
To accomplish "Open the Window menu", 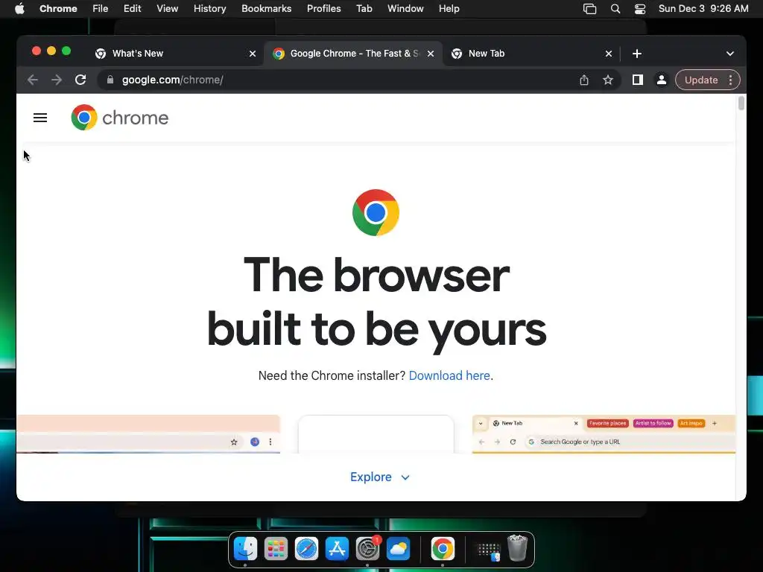I will click(405, 9).
